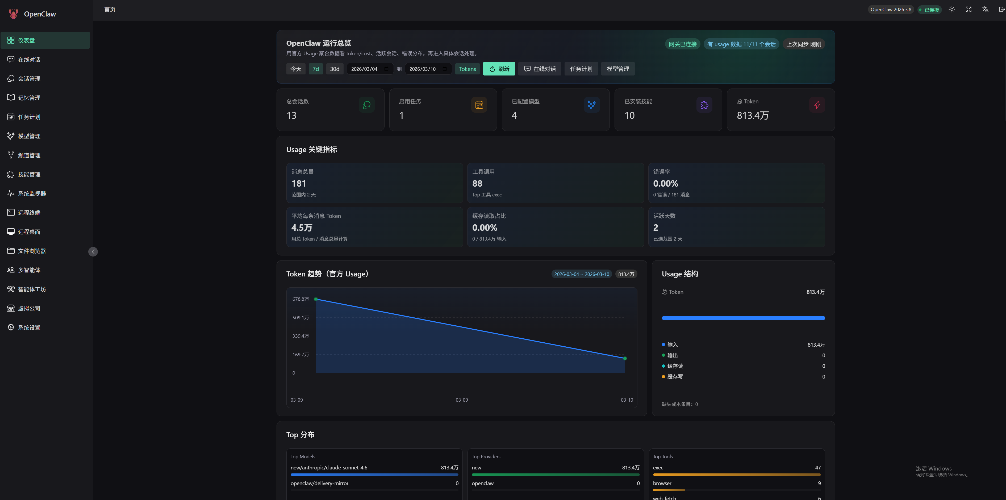Click the exec row in Top Tools
Screen dimensions: 1006x500
pyautogui.click(x=737, y=470)
